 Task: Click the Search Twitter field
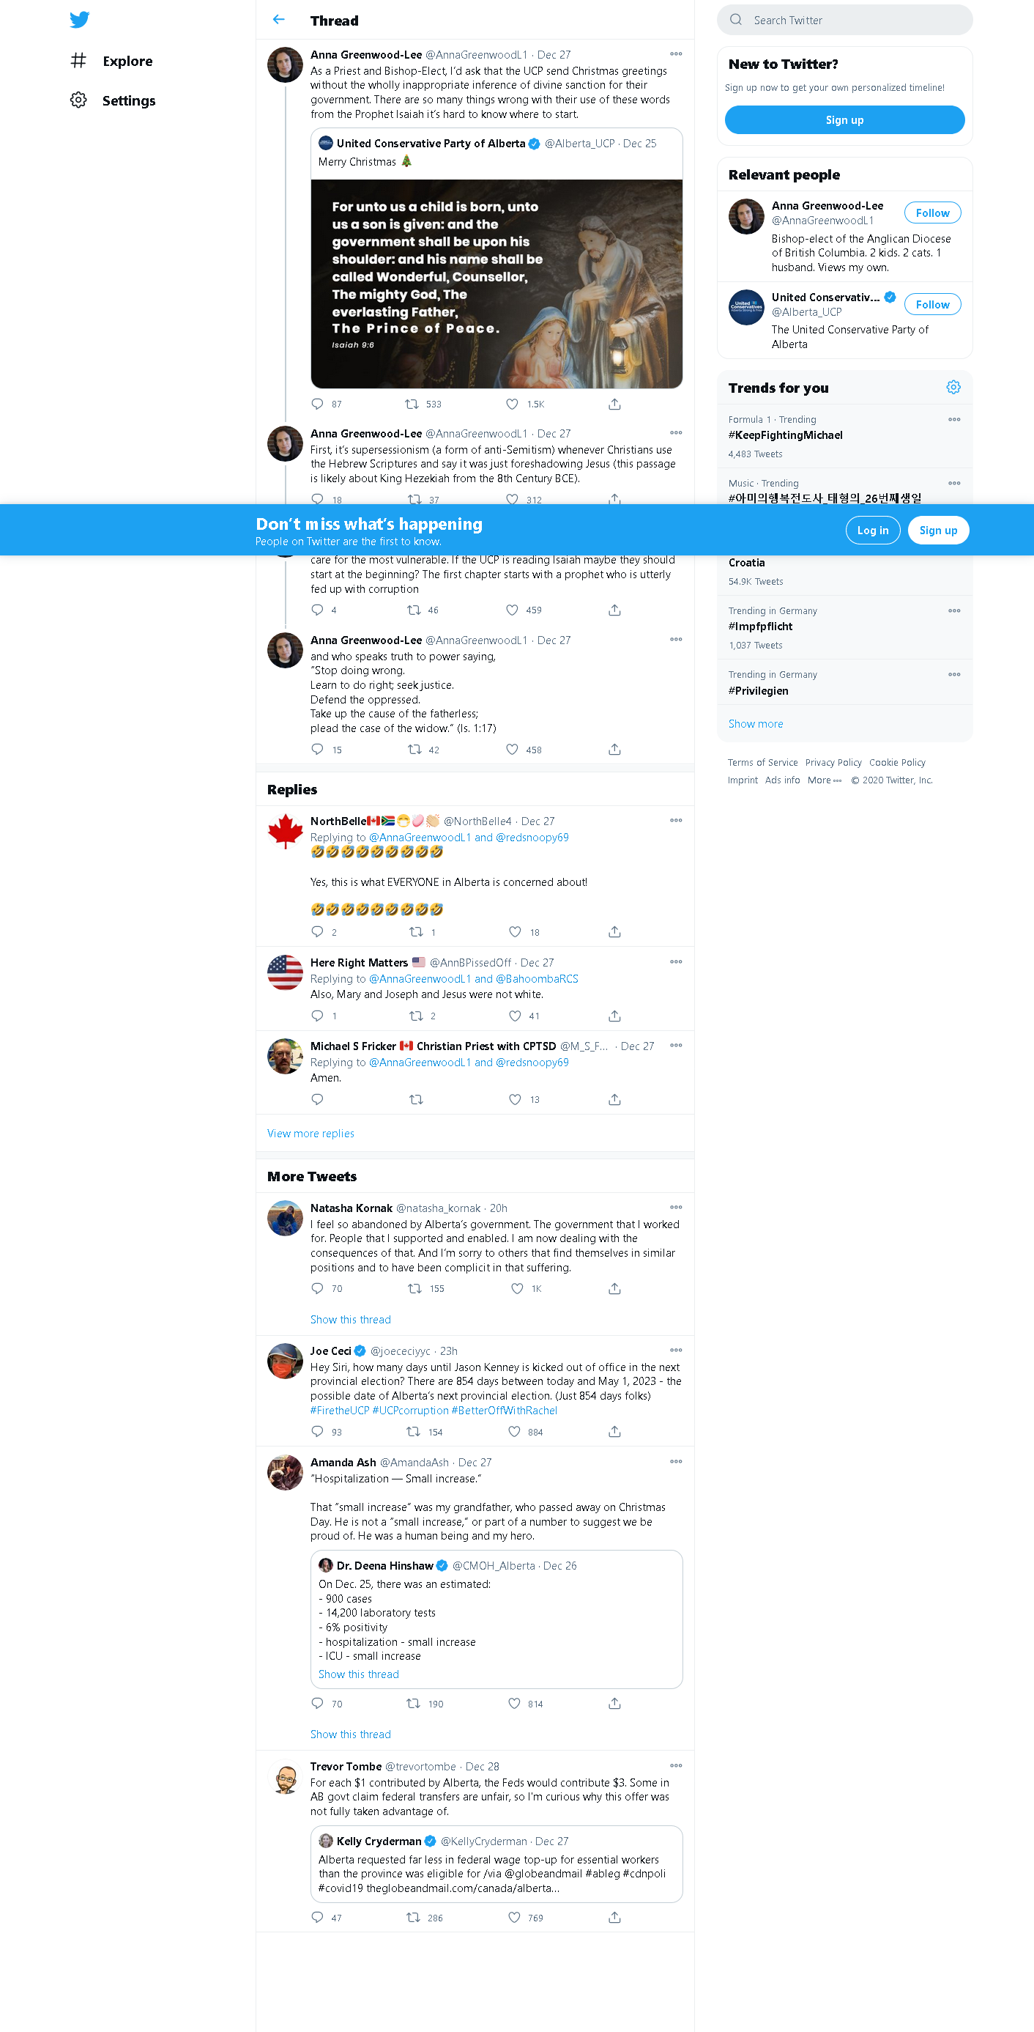click(845, 20)
